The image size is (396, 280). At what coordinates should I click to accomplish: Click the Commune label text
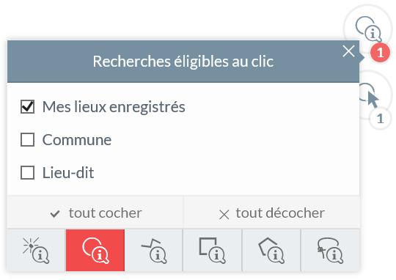click(77, 140)
